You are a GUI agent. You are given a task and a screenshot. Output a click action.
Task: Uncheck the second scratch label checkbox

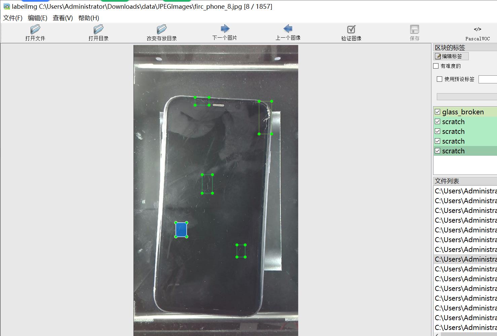[437, 131]
